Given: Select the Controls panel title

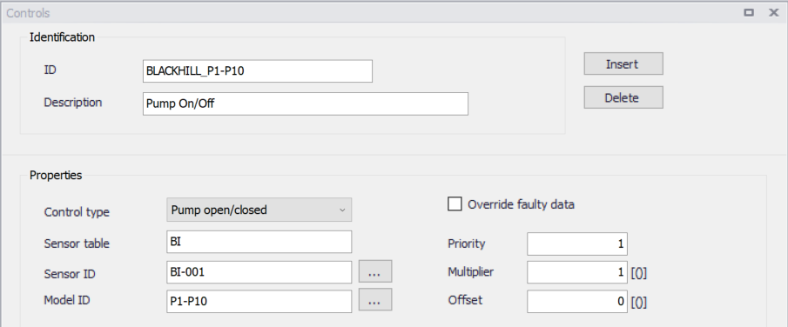Looking at the screenshot, I should pos(28,13).
